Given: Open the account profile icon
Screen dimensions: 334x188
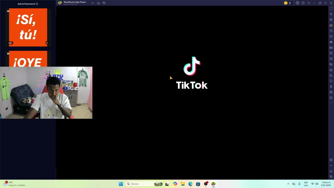Looking at the screenshot, I should click(x=297, y=3).
